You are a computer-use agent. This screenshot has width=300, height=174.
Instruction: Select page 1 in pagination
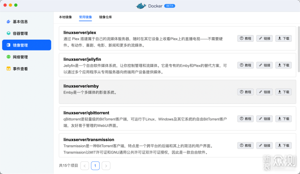(x=95, y=166)
